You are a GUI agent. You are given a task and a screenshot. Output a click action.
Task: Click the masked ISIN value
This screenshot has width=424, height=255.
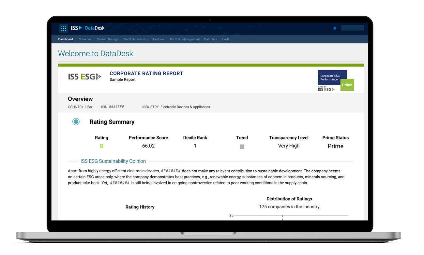[116, 107]
